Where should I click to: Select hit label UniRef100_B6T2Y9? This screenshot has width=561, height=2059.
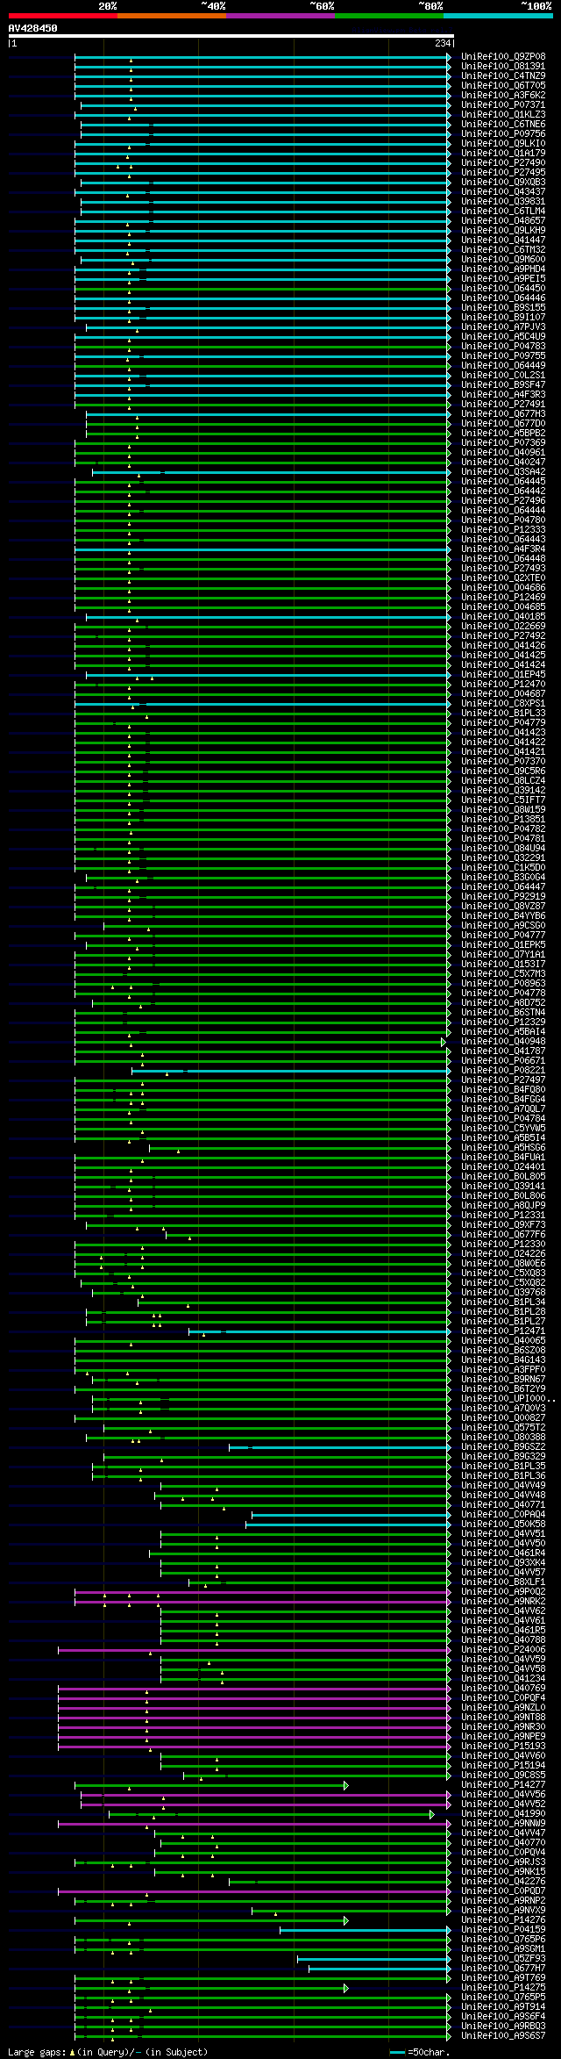tap(503, 1389)
